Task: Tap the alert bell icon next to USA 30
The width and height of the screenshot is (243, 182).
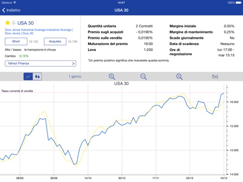Action: [x=14, y=23]
